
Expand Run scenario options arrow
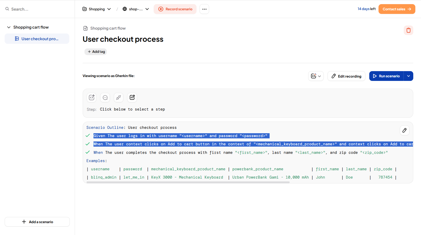pos(408,76)
